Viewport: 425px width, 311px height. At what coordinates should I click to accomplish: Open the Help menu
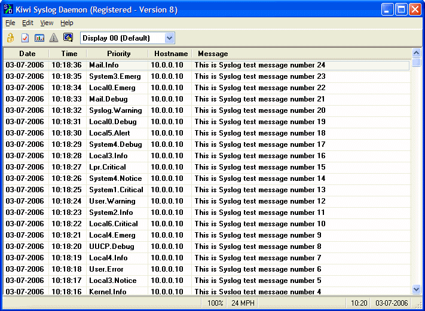click(67, 23)
